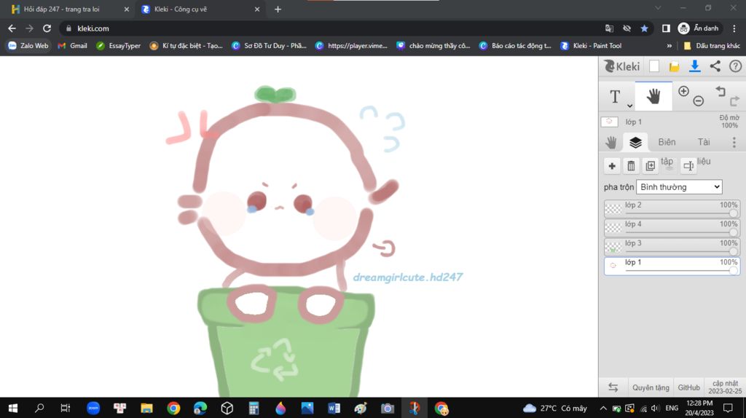Screen dimensions: 746x418
Task: Click the lớp 2 opacity slider handle
Action: [x=733, y=214]
